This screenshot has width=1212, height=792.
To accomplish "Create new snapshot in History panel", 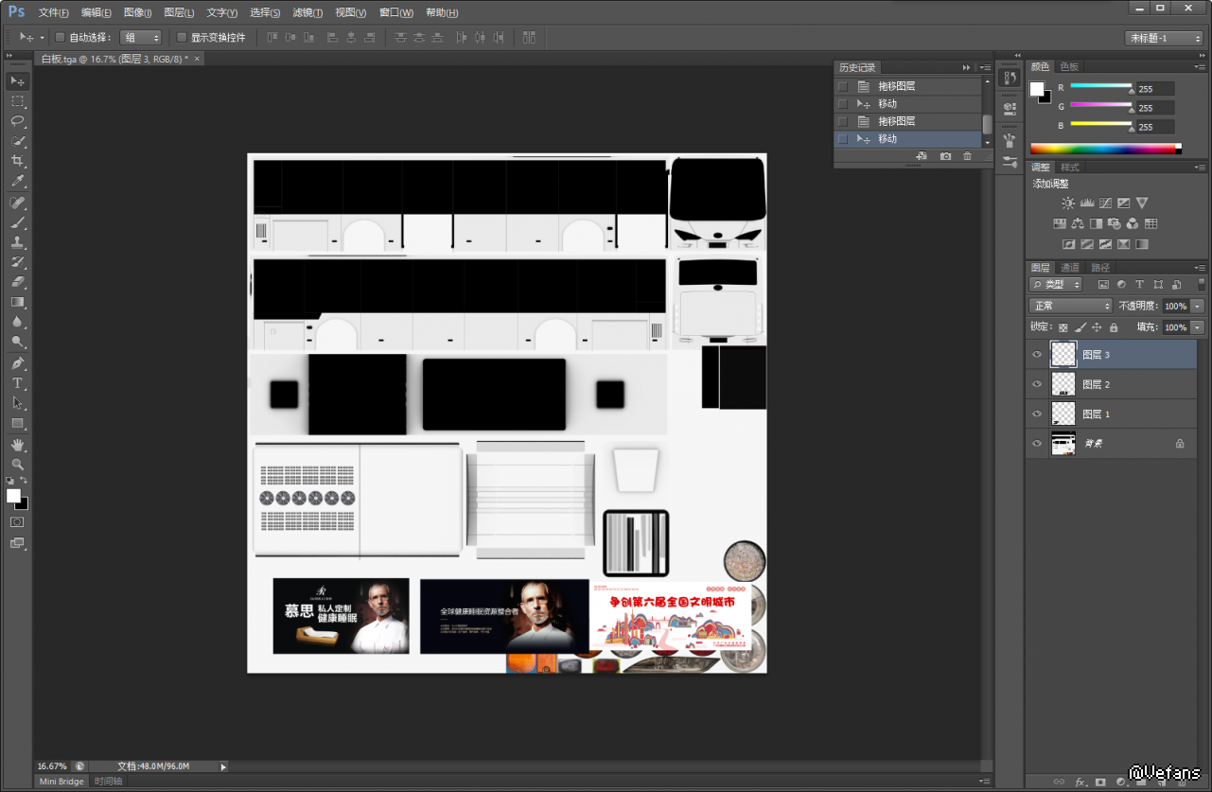I will tap(945, 156).
